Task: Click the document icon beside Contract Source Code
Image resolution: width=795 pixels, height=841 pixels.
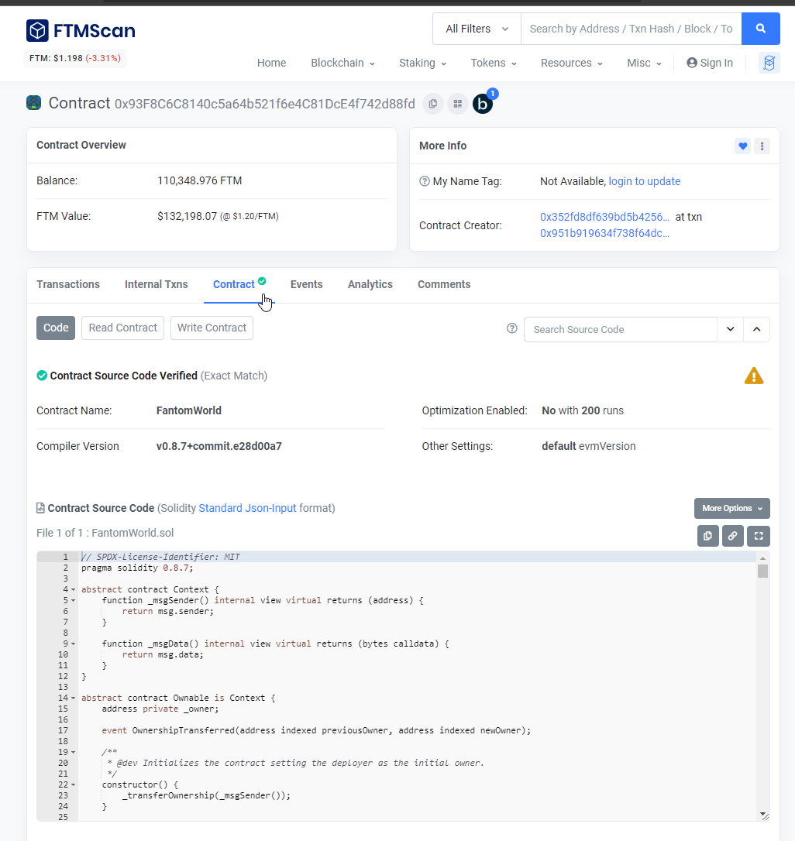Action: point(40,508)
